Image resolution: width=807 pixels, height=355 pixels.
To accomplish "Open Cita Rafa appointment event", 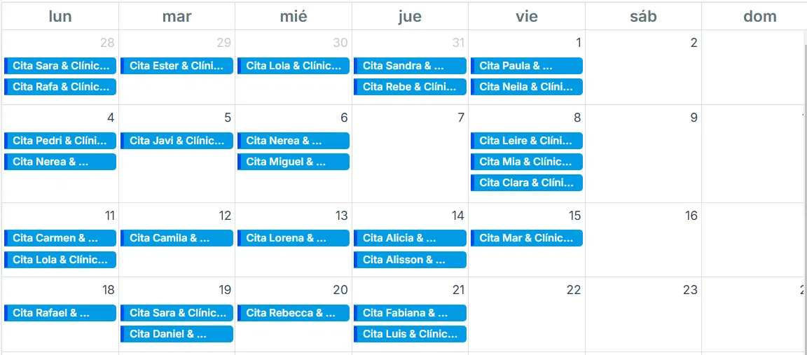I will 60,87.
